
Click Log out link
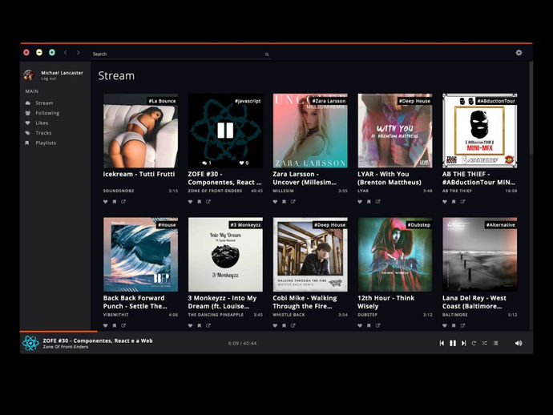[x=49, y=79]
